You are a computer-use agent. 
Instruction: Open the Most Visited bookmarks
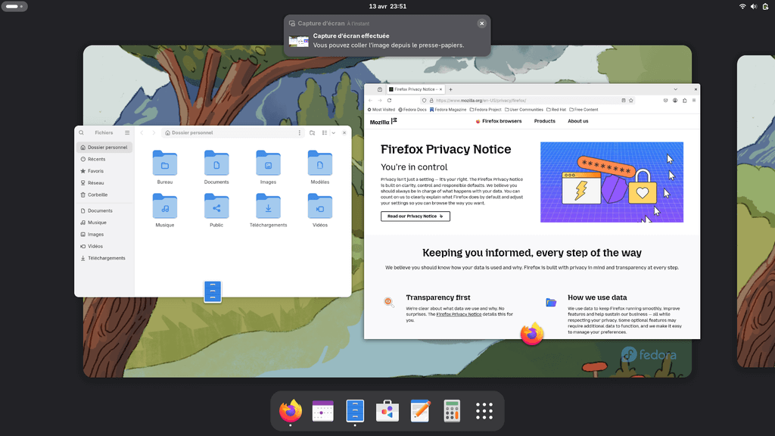(381, 110)
